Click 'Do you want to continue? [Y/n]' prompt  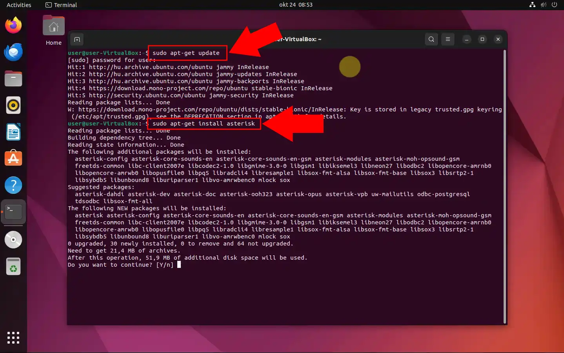(120, 265)
